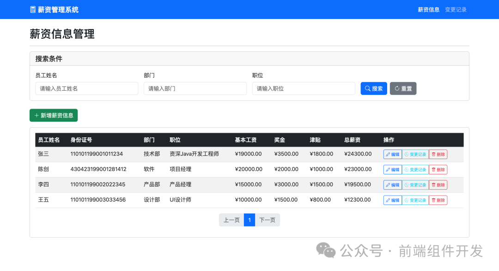Click the gray 重置 button

[x=403, y=88]
